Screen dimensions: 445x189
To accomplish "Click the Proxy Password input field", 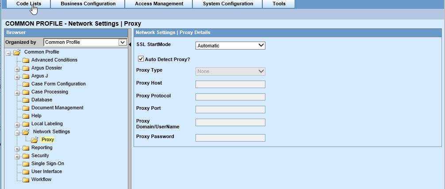I will pos(230,138).
